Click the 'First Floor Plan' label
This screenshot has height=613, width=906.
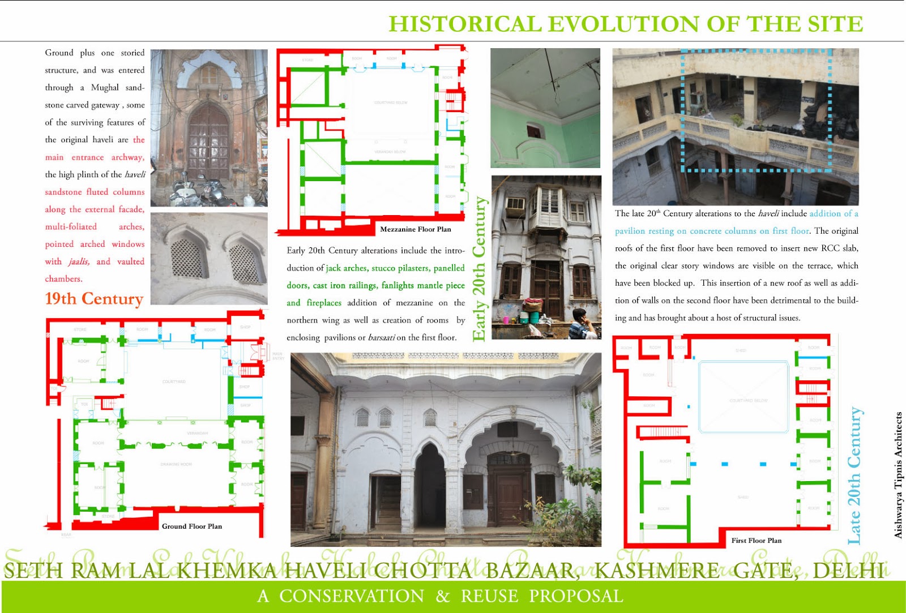click(757, 541)
